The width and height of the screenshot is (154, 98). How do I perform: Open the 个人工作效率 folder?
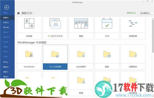[55, 57]
